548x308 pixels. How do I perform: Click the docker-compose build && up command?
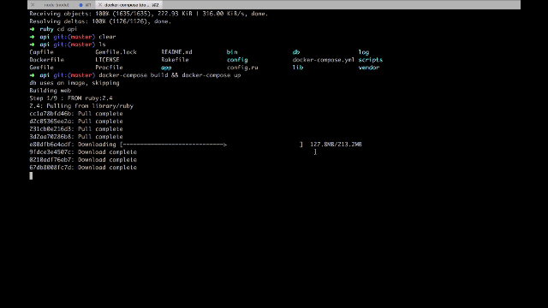170,75
